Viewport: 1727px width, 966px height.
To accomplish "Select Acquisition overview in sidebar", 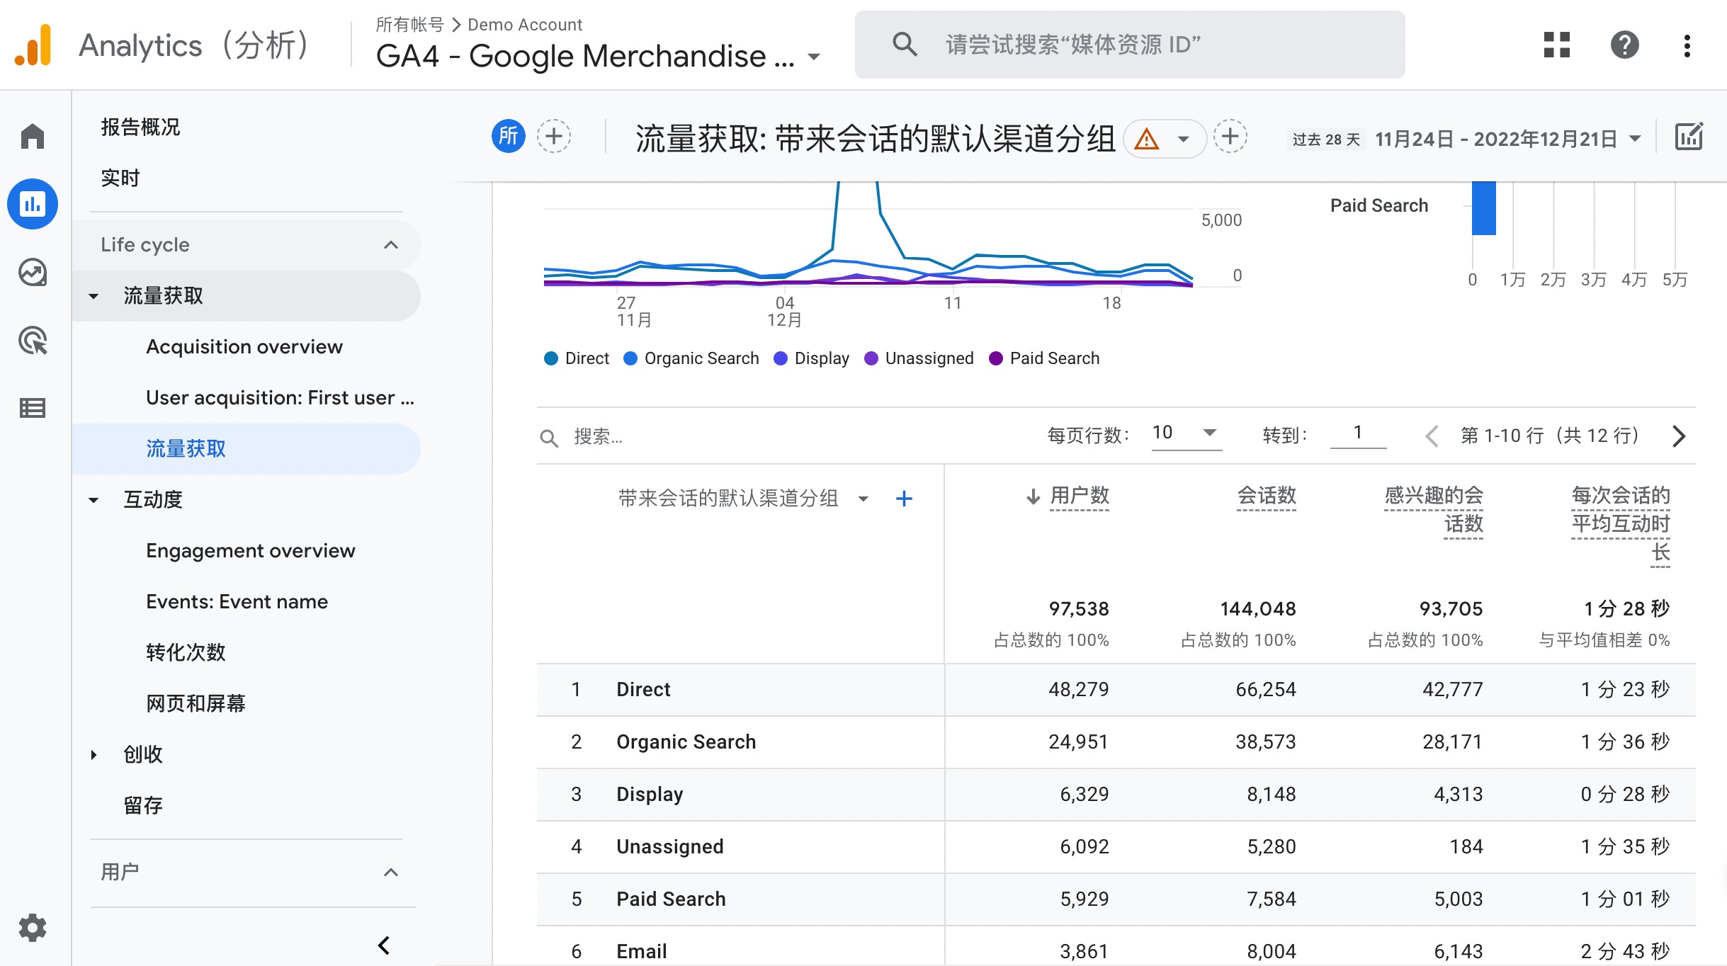I will click(244, 346).
